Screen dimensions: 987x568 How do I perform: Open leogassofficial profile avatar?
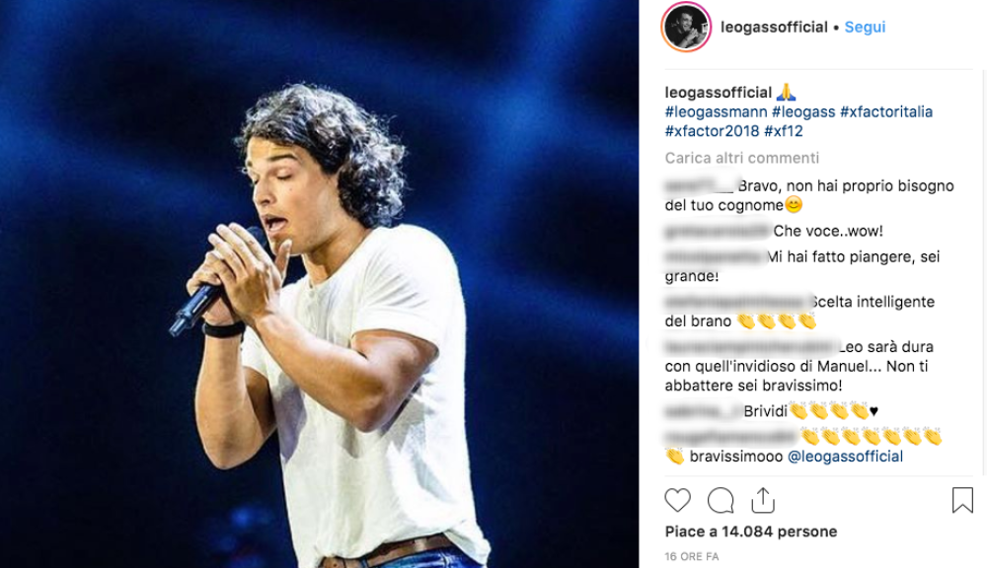tap(685, 28)
